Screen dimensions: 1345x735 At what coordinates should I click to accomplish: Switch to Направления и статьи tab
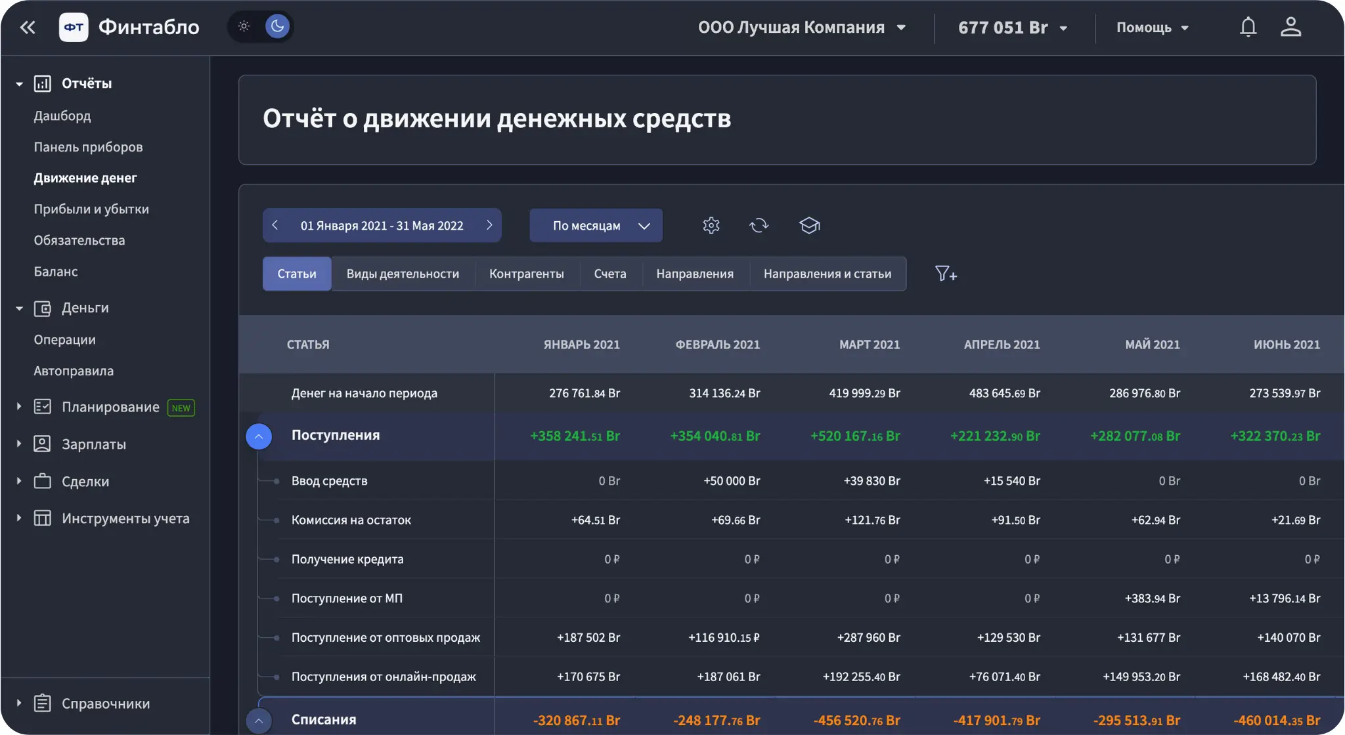(827, 274)
